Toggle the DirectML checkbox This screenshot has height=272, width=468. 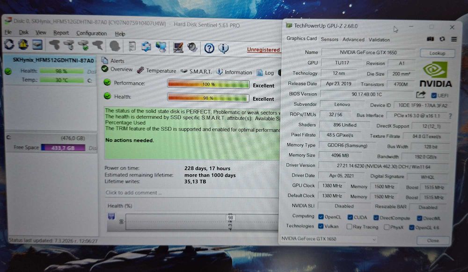(x=419, y=218)
